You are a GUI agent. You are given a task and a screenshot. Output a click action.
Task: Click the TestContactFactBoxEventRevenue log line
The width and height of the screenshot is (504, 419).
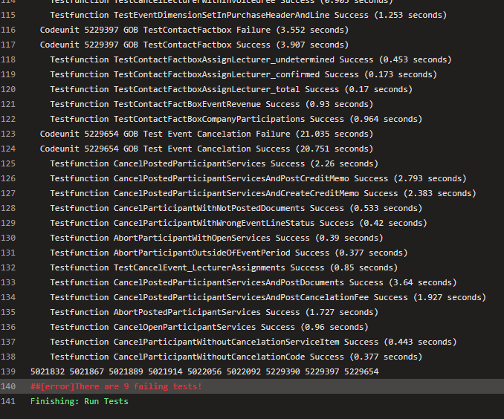(212, 104)
